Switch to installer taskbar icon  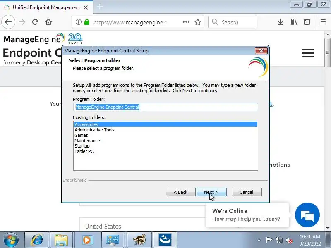pyautogui.click(x=165, y=240)
